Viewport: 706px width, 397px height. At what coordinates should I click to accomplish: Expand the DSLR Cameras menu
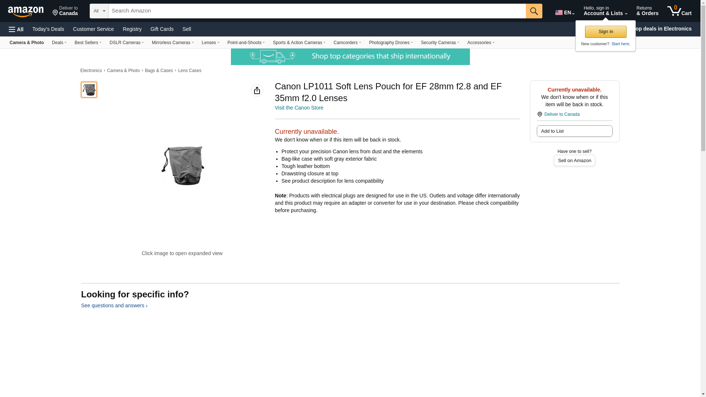pyautogui.click(x=126, y=43)
